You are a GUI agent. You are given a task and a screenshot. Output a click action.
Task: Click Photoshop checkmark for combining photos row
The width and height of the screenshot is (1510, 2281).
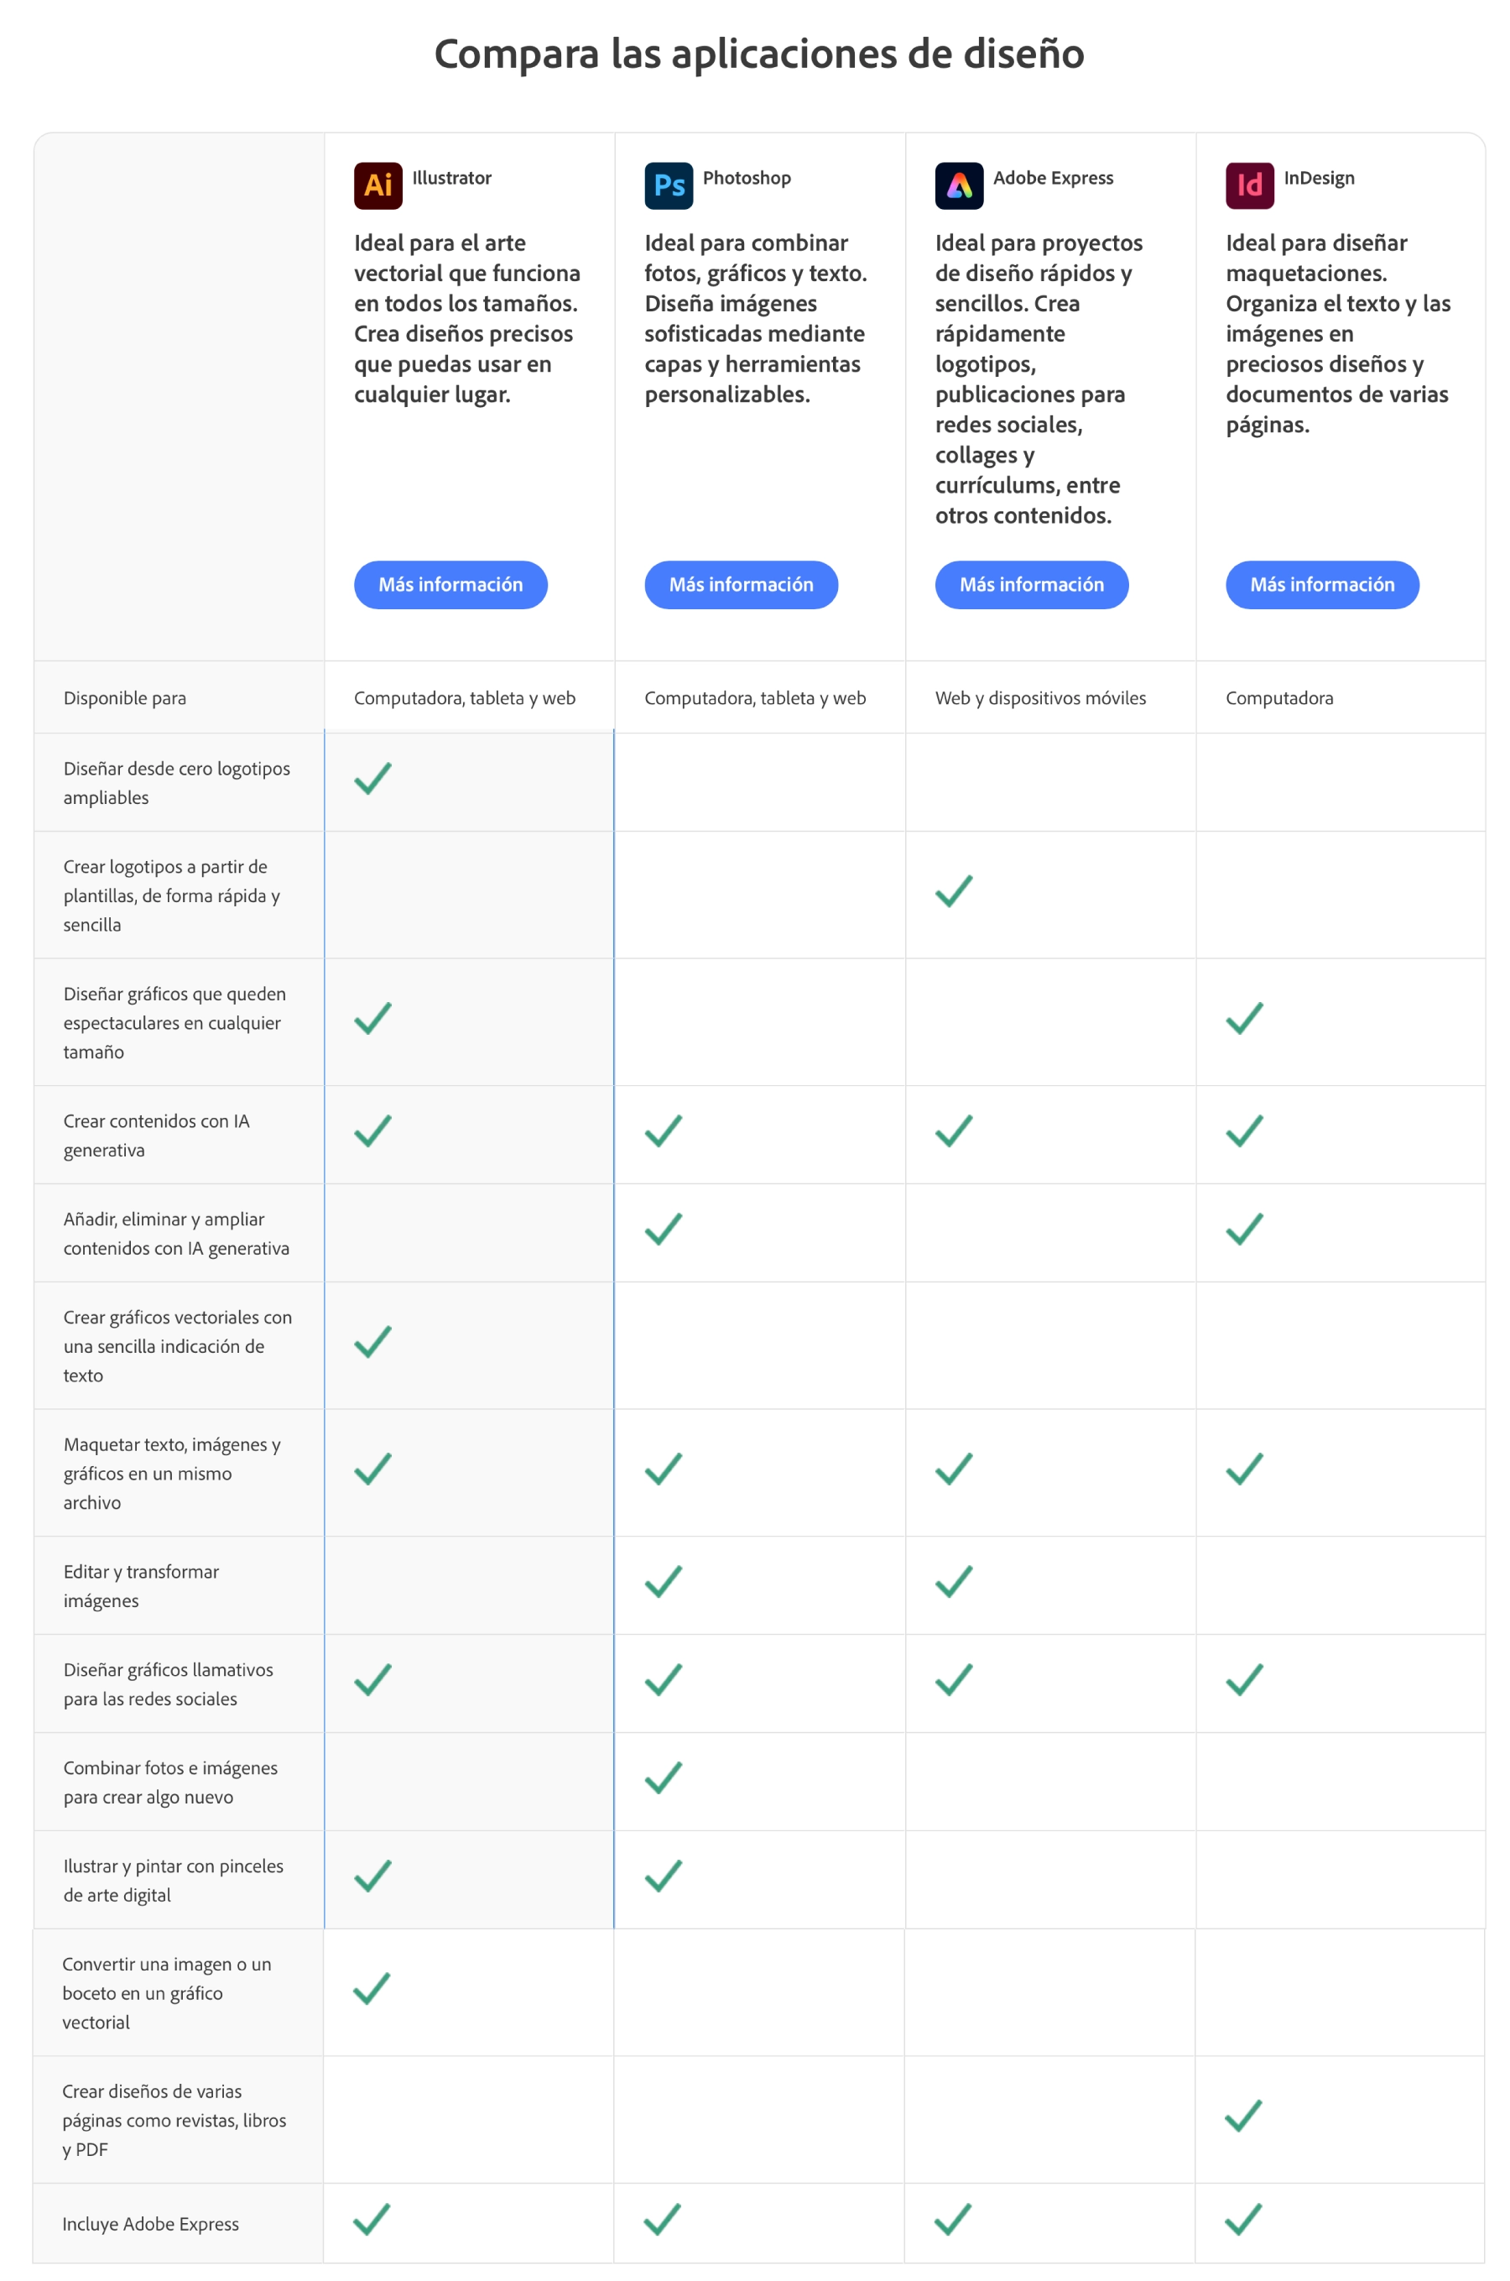point(664,1777)
